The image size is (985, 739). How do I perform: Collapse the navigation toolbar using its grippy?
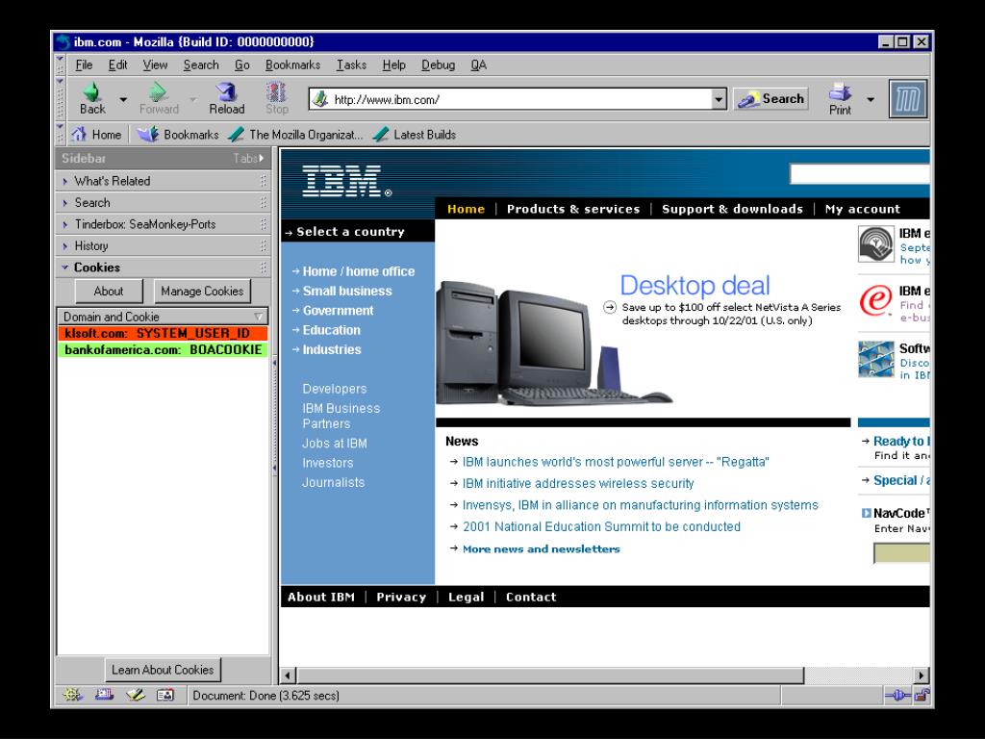click(x=61, y=99)
